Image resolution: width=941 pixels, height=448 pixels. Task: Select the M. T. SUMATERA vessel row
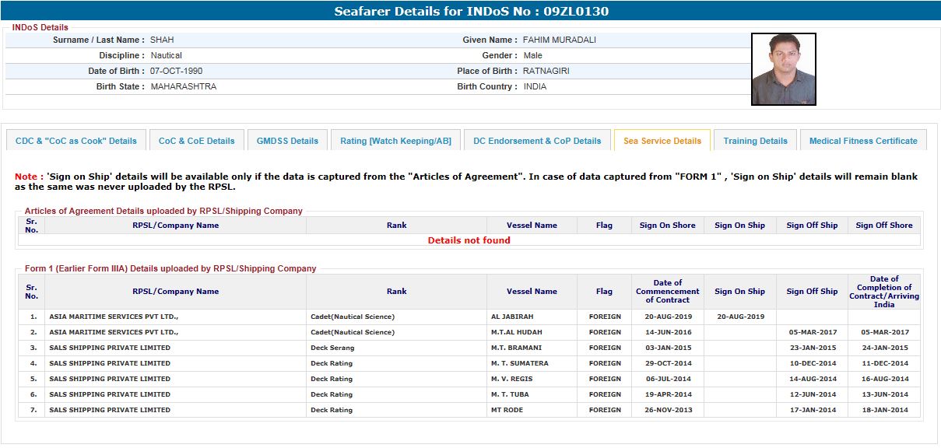(x=519, y=363)
